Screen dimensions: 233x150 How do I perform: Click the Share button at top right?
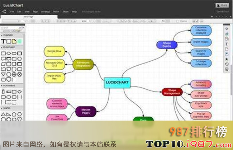[222, 5]
